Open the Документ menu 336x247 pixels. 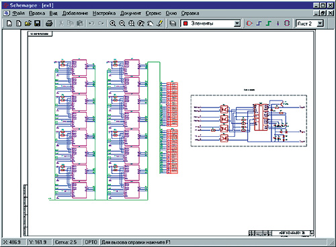tap(130, 13)
